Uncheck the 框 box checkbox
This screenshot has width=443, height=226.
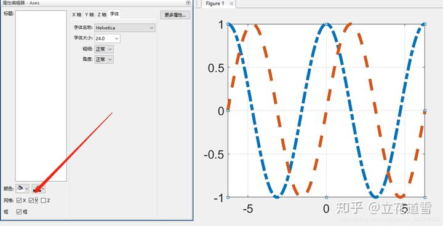coord(19,212)
